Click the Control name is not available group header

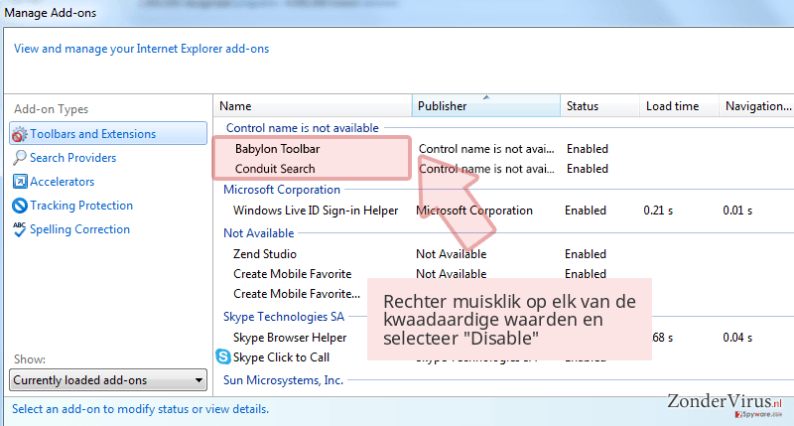tap(303, 128)
